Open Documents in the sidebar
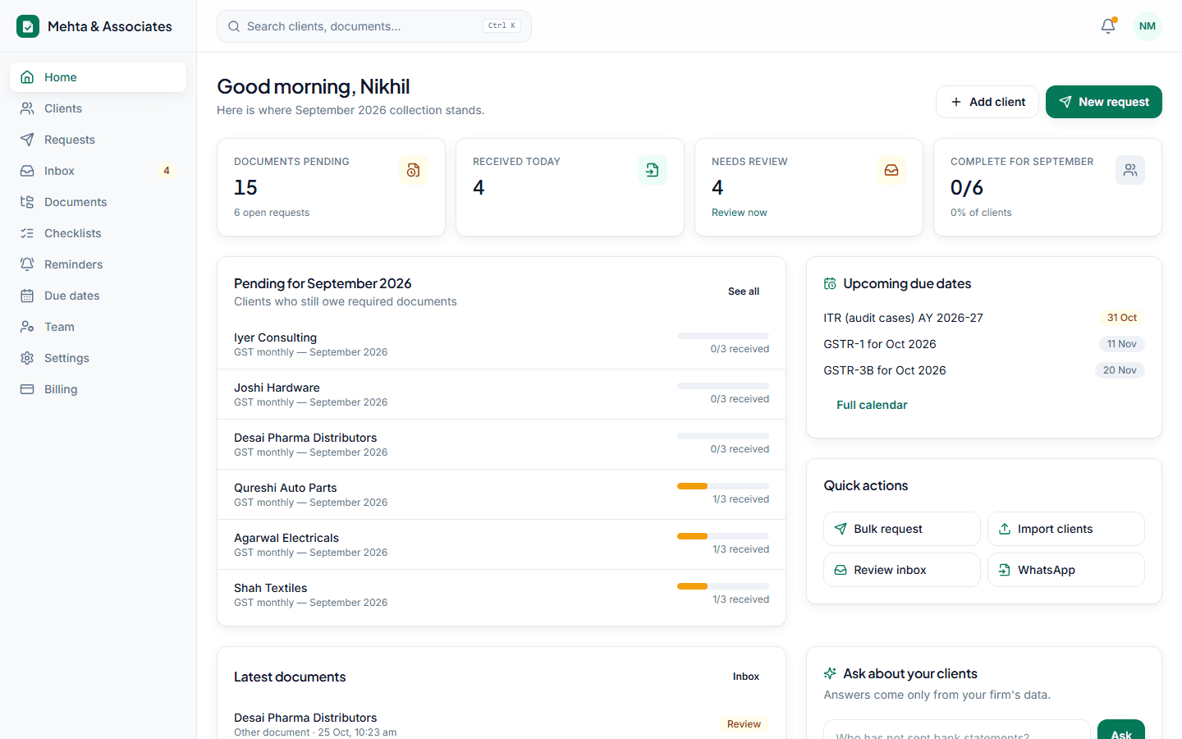 tap(98, 202)
